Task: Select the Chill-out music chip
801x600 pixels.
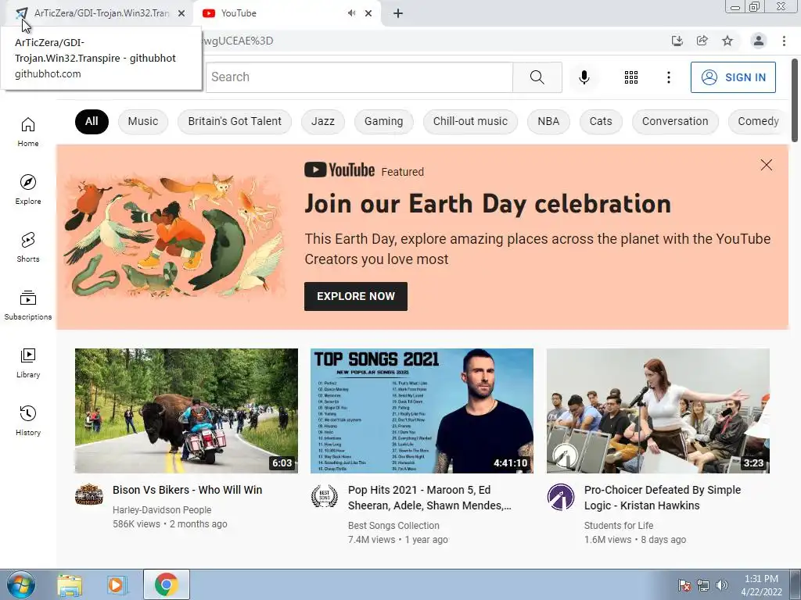Action: coord(470,121)
